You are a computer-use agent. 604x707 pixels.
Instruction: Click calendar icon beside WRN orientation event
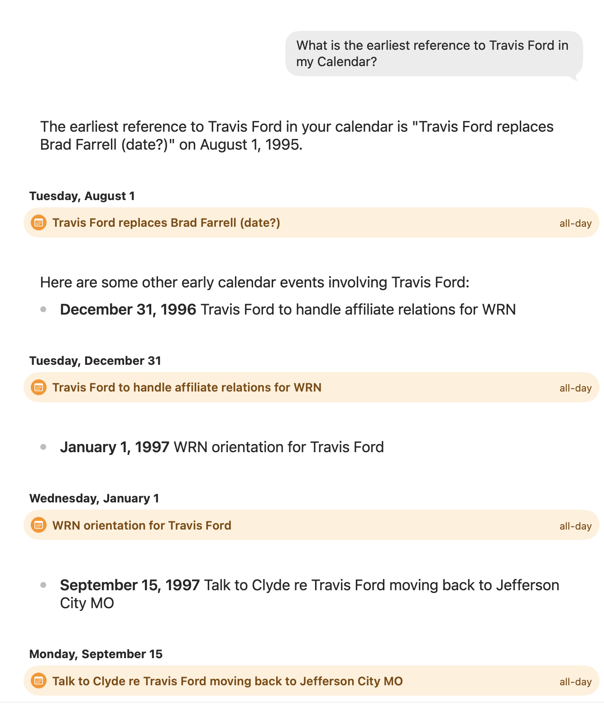pyautogui.click(x=38, y=525)
